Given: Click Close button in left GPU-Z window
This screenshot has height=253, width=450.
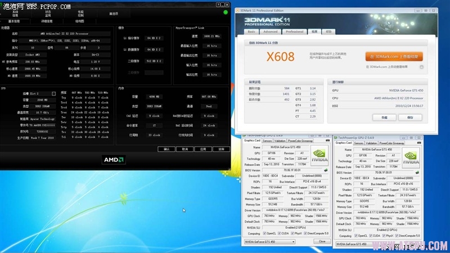Looking at the screenshot, I should coord(322,242).
